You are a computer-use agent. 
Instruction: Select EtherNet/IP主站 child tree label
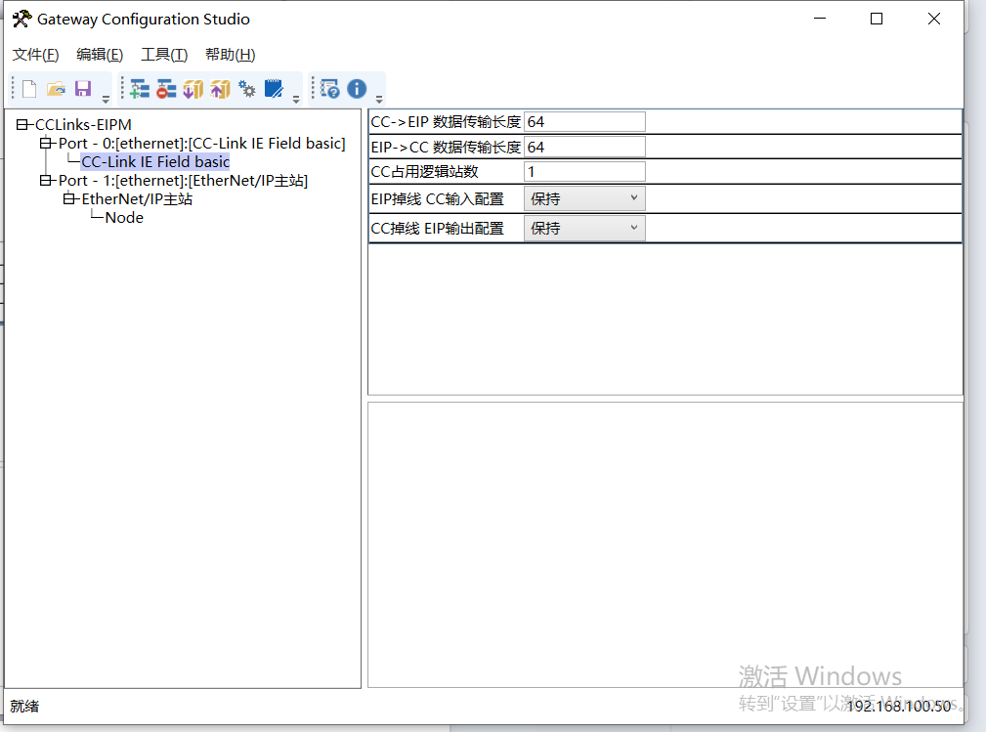[137, 199]
